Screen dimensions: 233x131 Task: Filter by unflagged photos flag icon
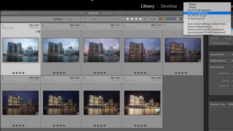pyautogui.click(x=81, y=19)
